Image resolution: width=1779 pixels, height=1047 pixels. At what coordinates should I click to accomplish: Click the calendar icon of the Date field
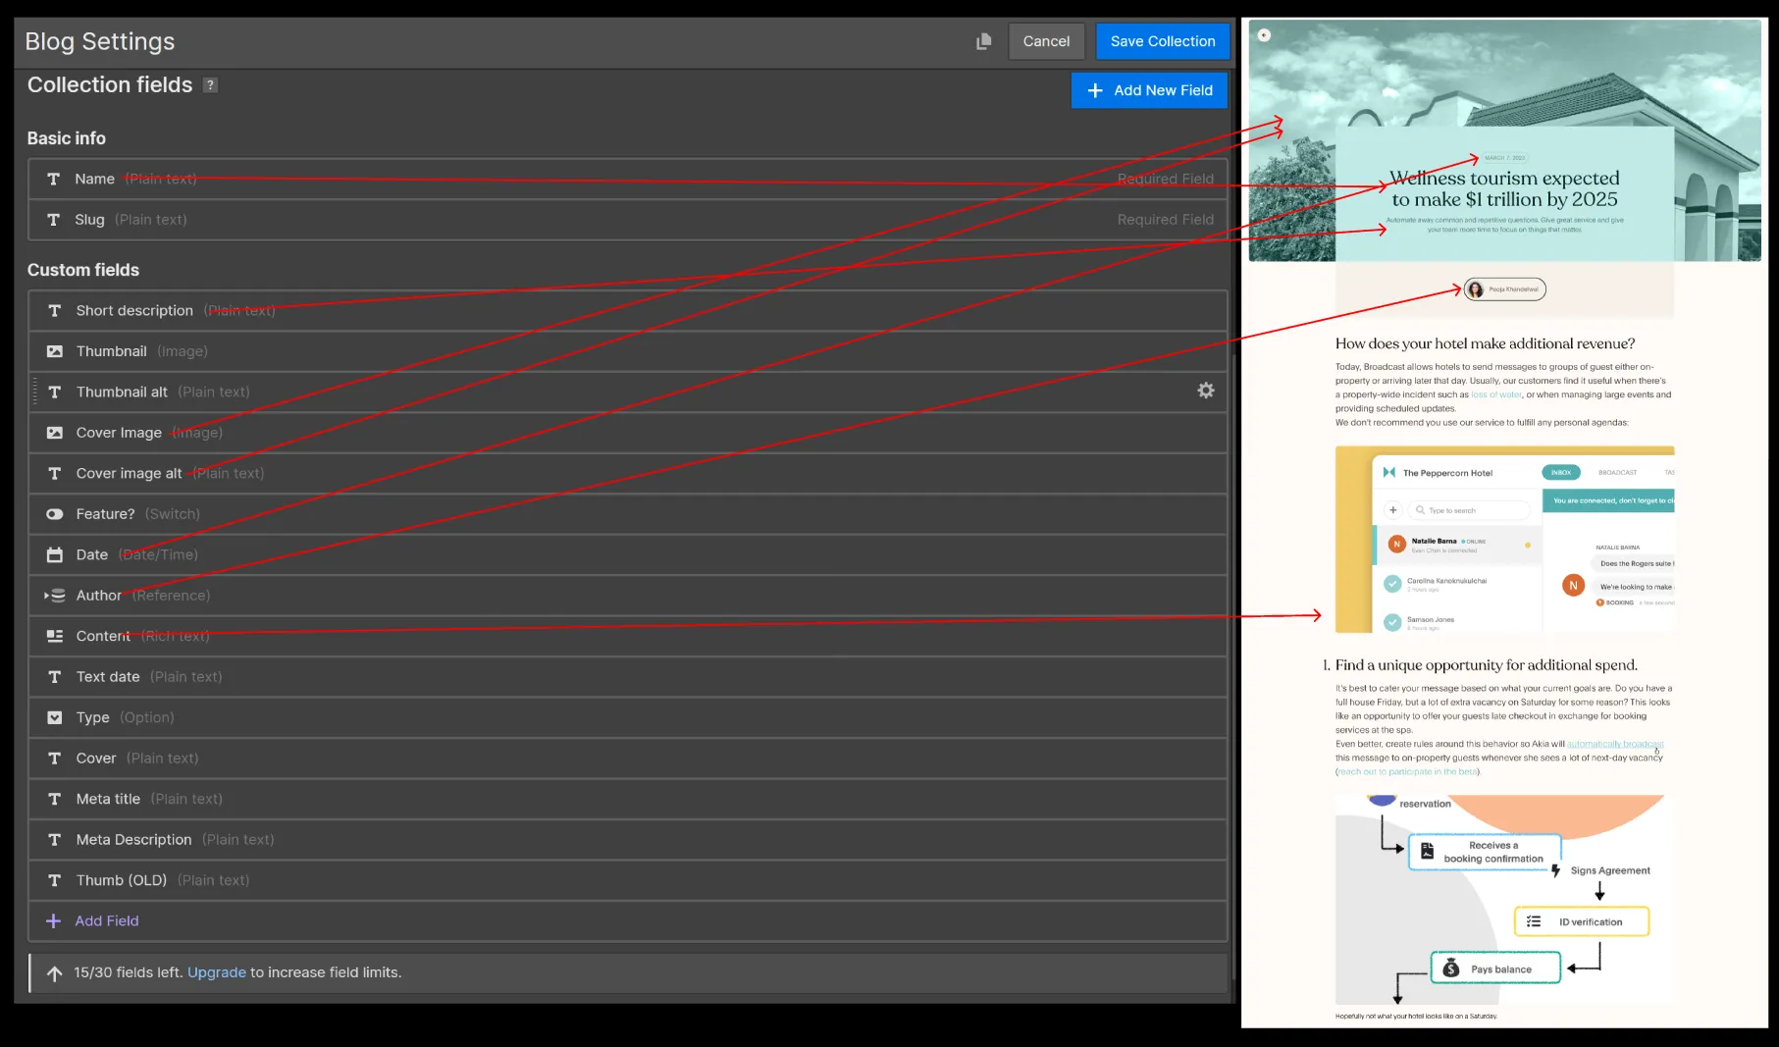coord(55,554)
